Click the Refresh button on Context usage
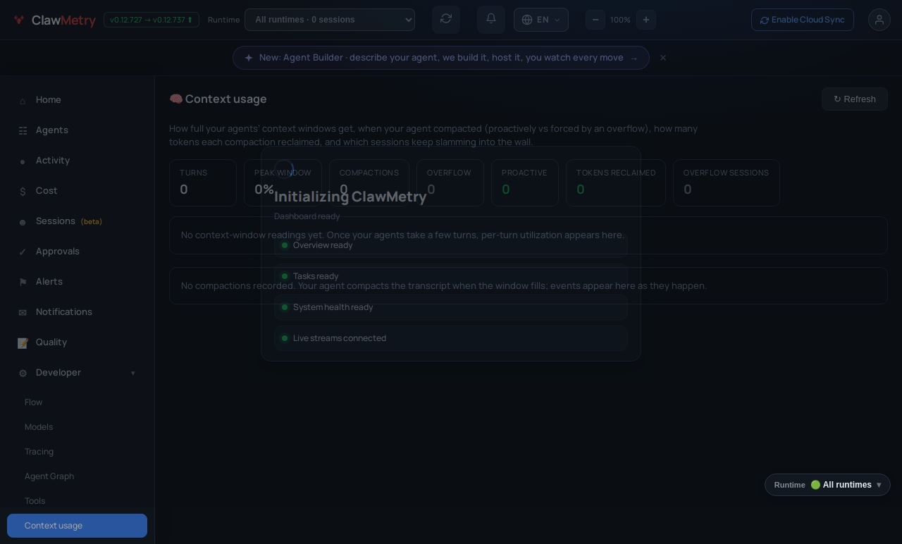Viewport: 902px width, 544px height. coord(855,99)
